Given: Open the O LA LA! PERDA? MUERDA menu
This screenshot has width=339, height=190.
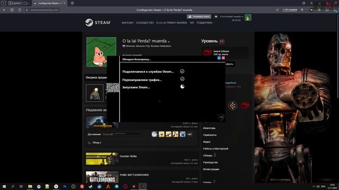Looking at the screenshot, I should point(172,23).
